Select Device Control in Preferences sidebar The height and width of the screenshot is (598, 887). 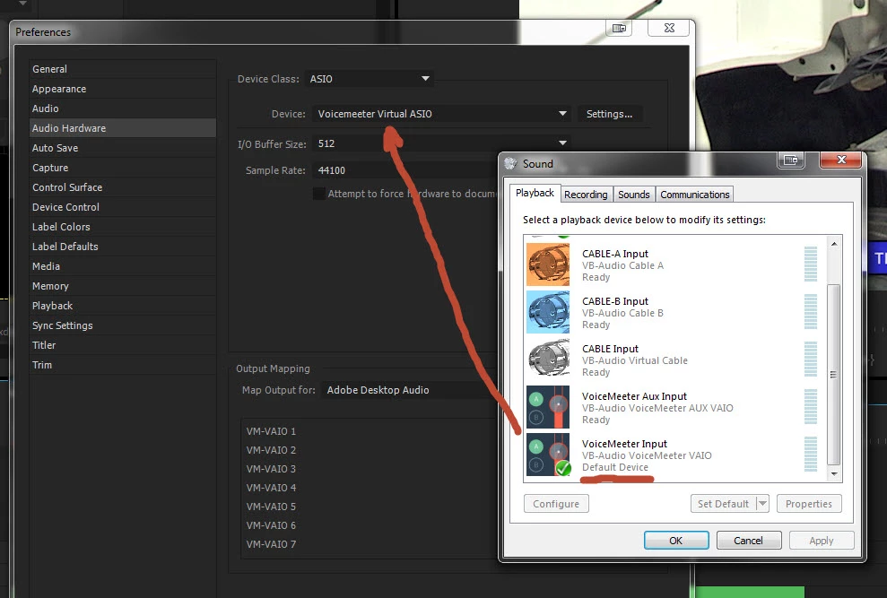point(123,207)
